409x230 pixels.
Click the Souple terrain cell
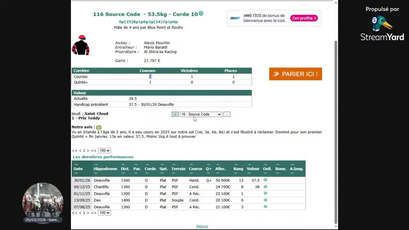coord(177,200)
